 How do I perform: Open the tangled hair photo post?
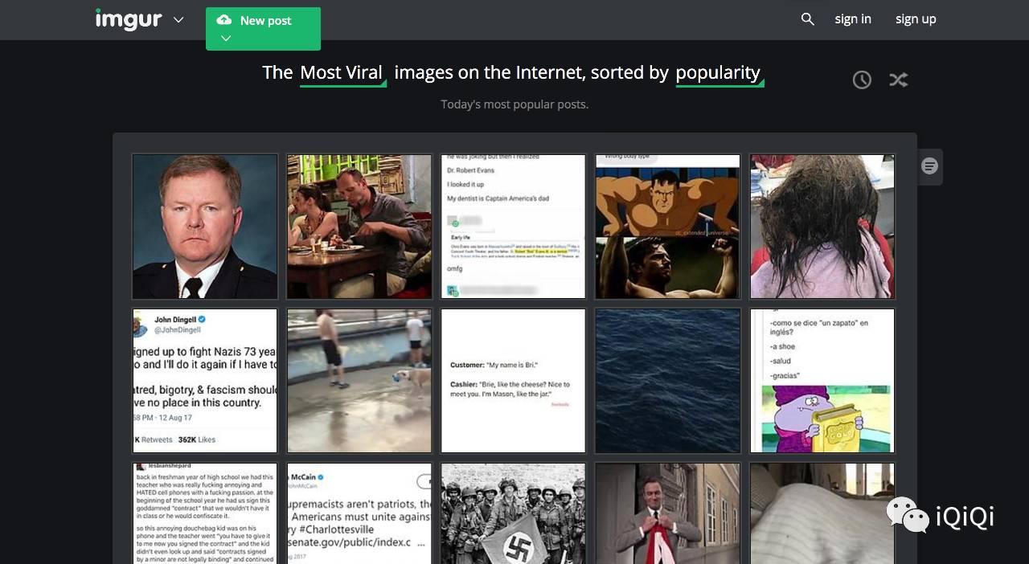(x=822, y=227)
